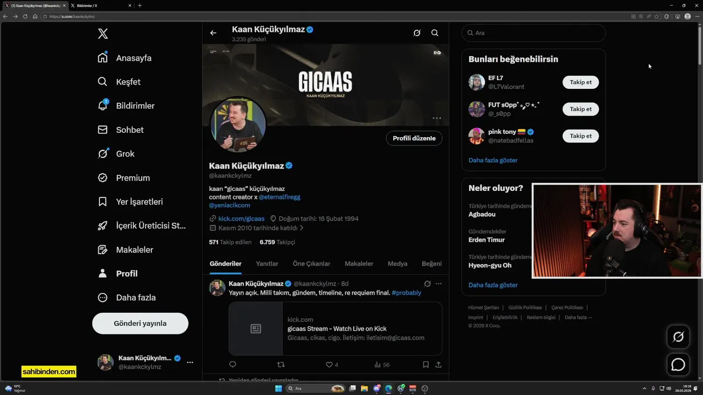Search posts via profile header magnifier
Screen dimensions: 703x395
coord(434,33)
